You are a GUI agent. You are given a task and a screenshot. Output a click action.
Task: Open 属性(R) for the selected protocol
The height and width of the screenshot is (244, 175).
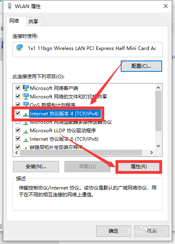pos(139,167)
